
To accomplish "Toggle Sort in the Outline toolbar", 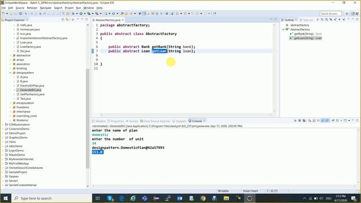I will [x=326, y=20].
